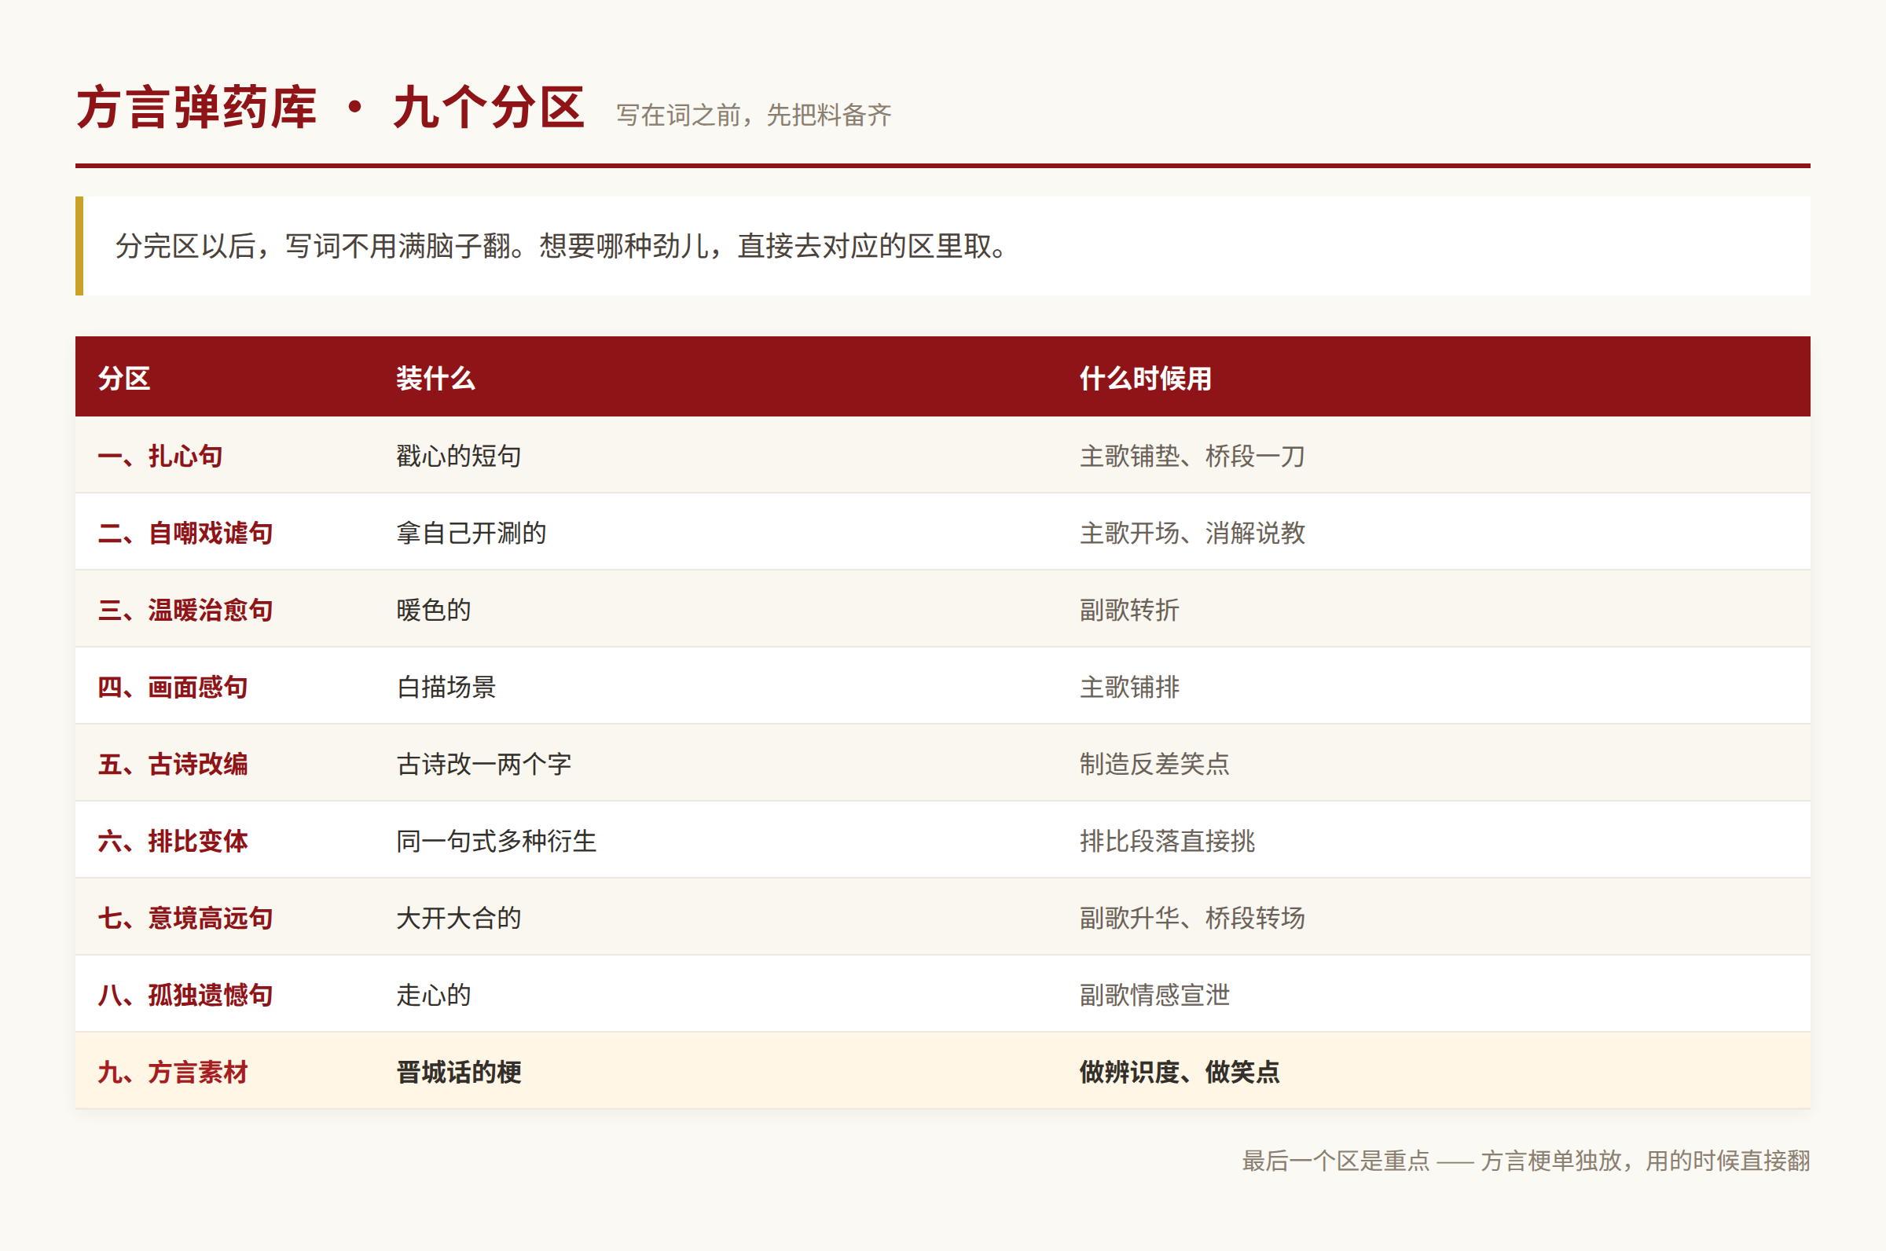Select the row label 四、画面感句
The width and height of the screenshot is (1886, 1251).
point(173,686)
